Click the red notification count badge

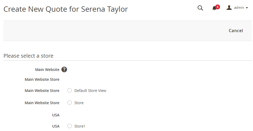(218, 7)
